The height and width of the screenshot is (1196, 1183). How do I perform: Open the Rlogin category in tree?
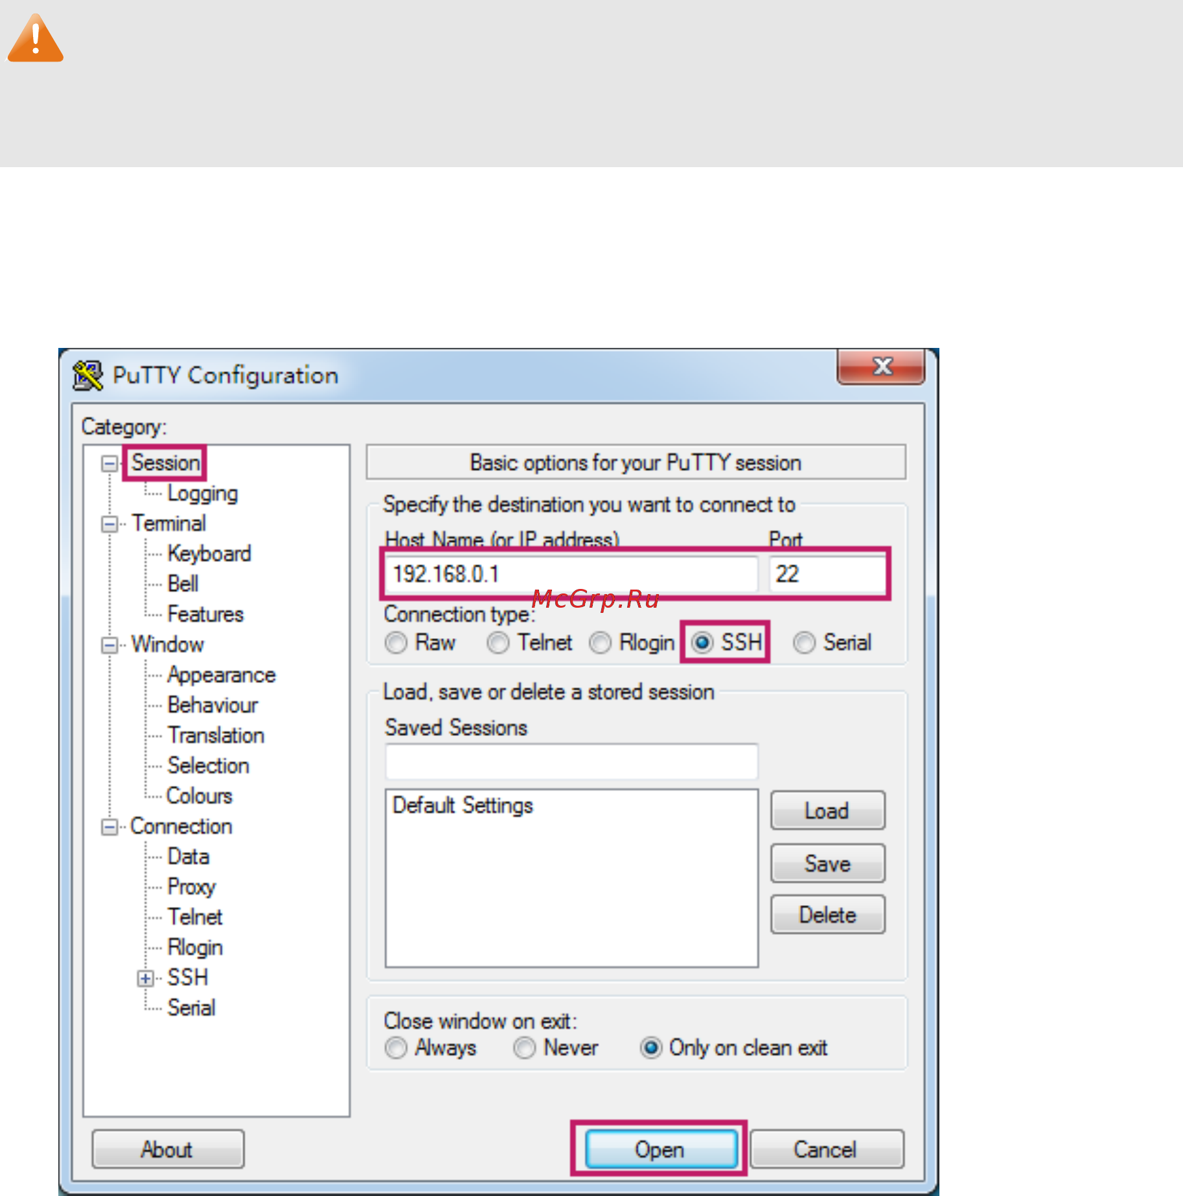195,948
